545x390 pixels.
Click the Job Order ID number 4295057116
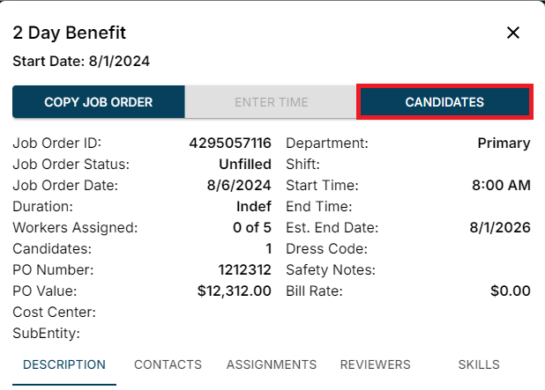[x=230, y=143]
